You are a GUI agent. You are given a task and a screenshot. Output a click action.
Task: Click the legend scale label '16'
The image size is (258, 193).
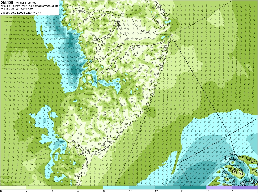(x=208, y=191)
